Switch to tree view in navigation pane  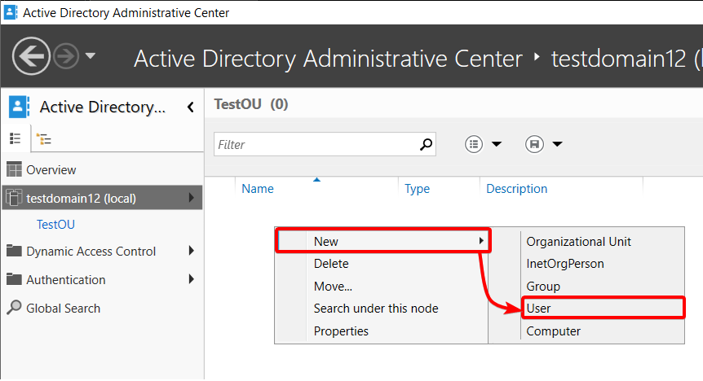pos(44,138)
